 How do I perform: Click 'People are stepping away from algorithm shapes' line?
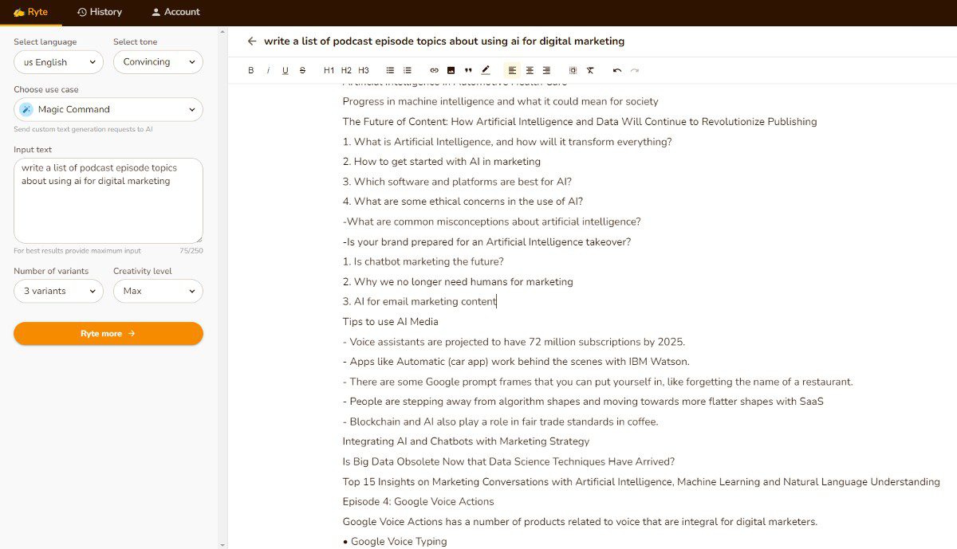tap(584, 402)
